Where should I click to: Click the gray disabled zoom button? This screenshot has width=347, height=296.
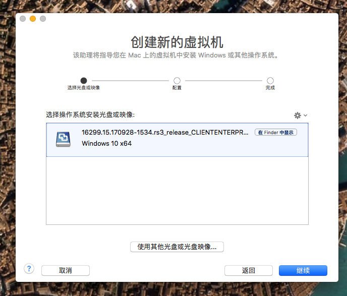tap(43, 19)
